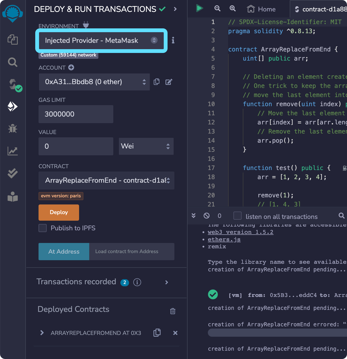Zoom in the editor with magnifier plus icon
The height and width of the screenshot is (359, 347).
[x=232, y=8]
